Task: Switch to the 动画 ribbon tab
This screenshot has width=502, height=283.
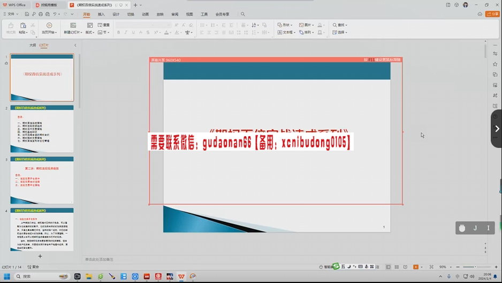Action: click(145, 14)
